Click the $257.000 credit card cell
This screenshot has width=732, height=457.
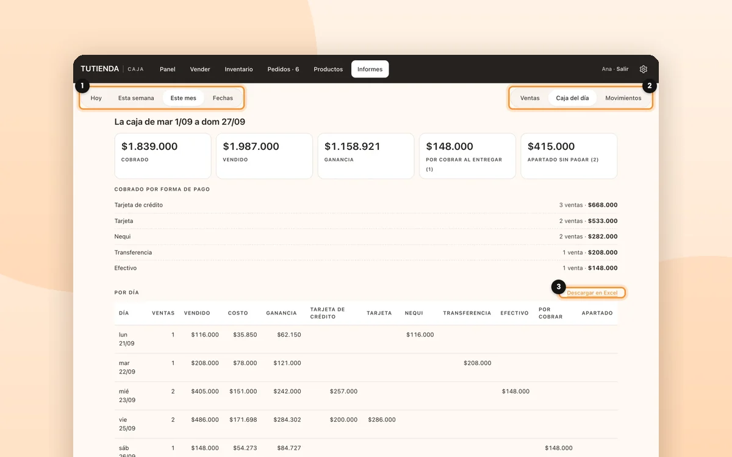coord(343,391)
